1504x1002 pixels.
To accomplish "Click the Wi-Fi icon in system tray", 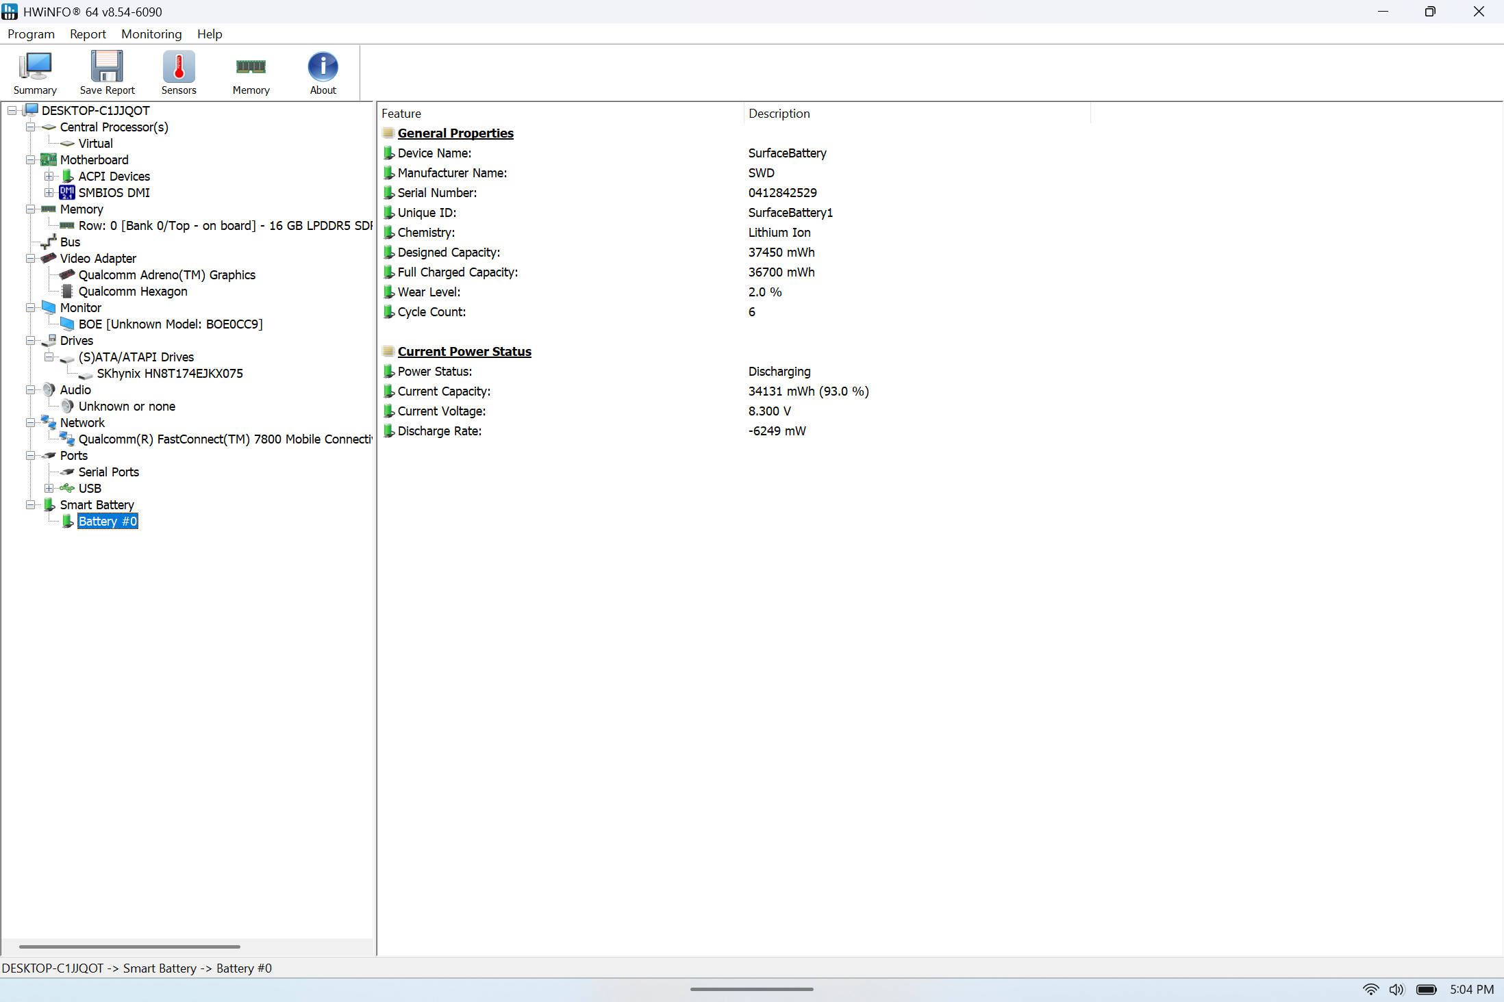I will tap(1370, 990).
